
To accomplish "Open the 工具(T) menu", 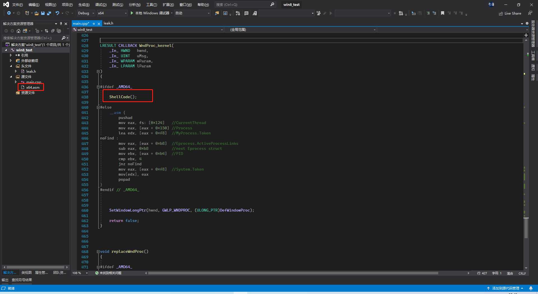I will click(152, 4).
